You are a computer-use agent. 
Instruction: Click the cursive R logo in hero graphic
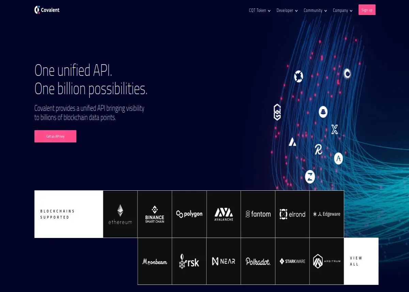coord(319,149)
